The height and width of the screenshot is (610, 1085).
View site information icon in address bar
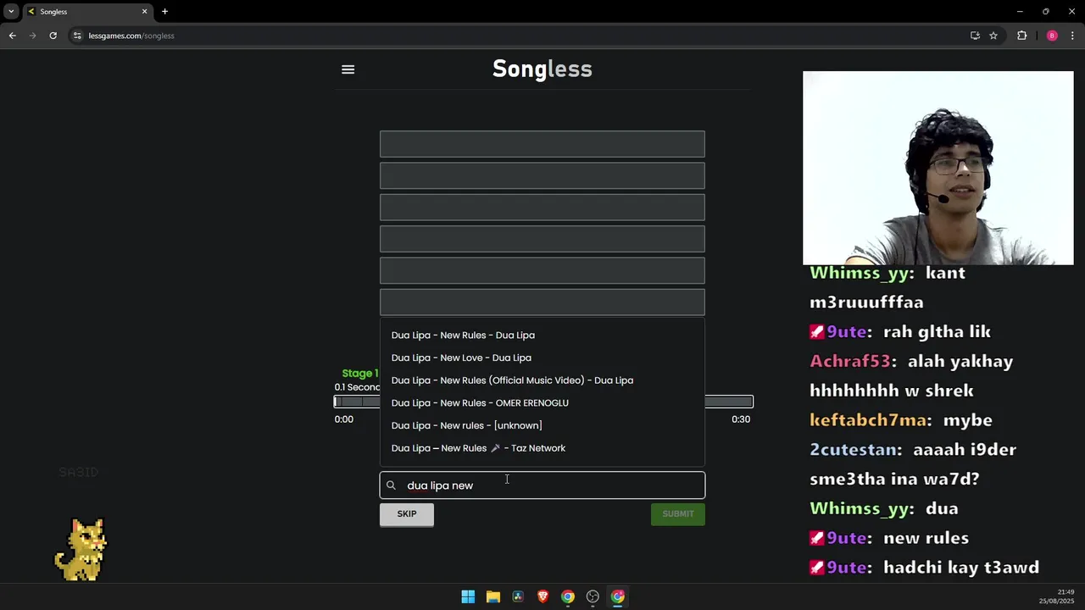[x=77, y=36]
